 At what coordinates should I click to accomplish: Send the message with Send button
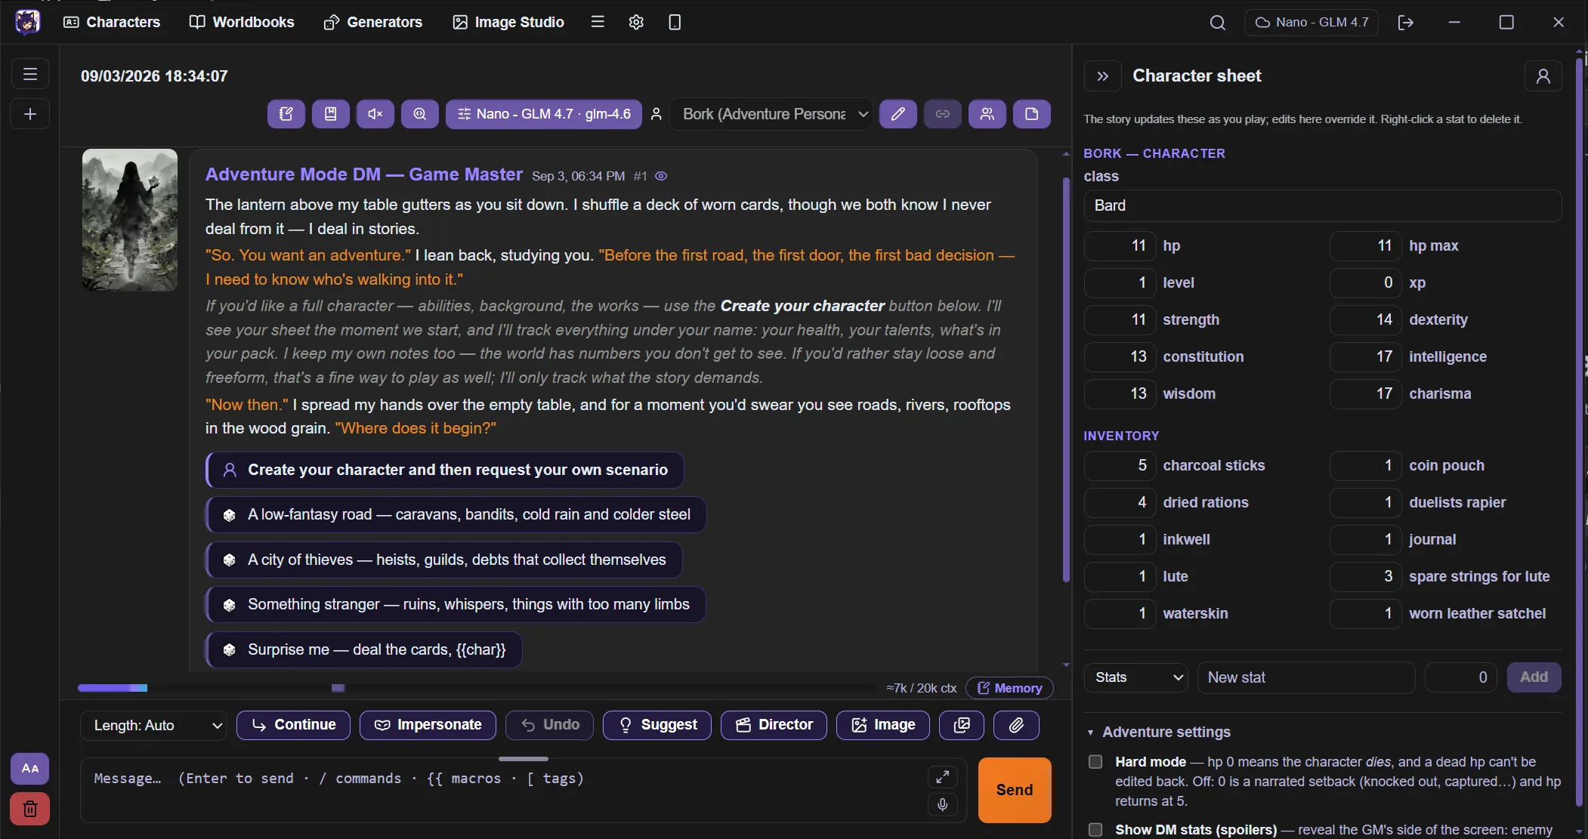point(1015,790)
